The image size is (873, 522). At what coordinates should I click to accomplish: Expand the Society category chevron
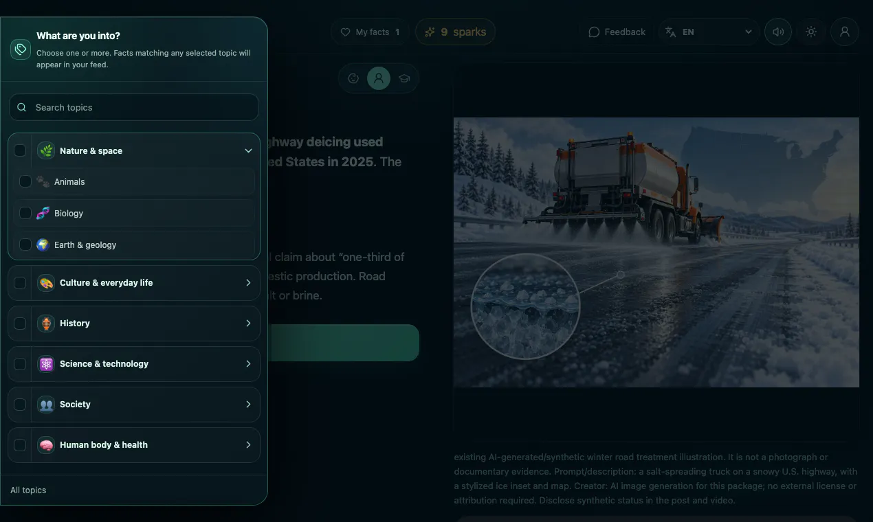(248, 405)
